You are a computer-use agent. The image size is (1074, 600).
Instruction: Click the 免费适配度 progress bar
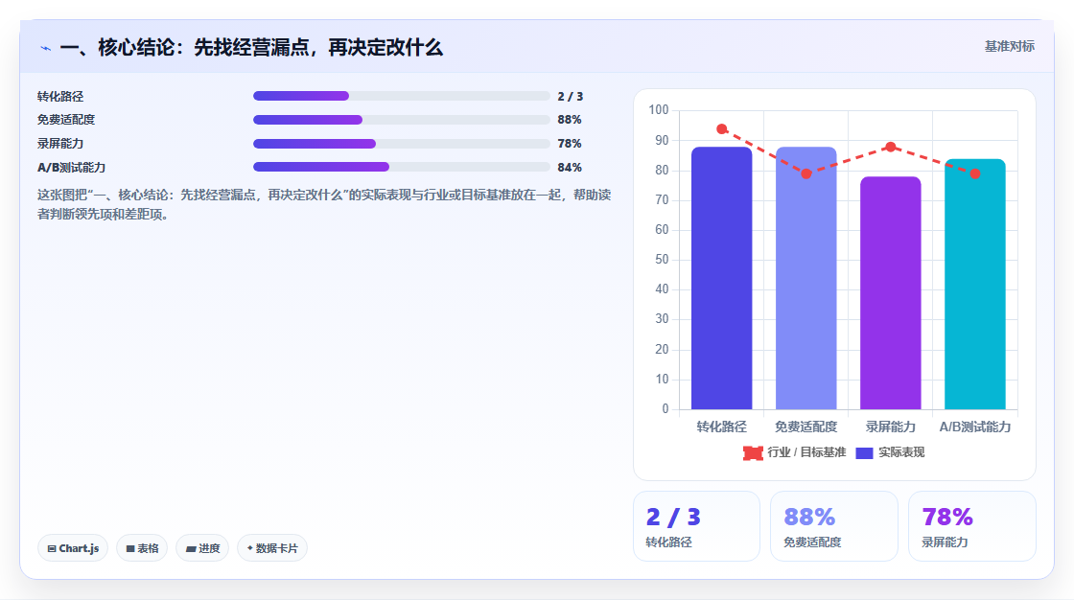pos(402,120)
